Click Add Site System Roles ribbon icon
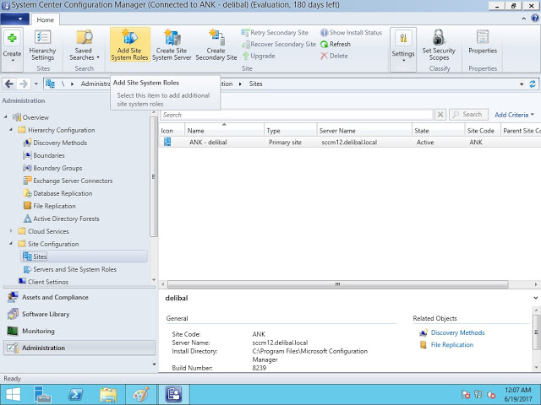Viewport: 541px width, 405px height. 129,44
